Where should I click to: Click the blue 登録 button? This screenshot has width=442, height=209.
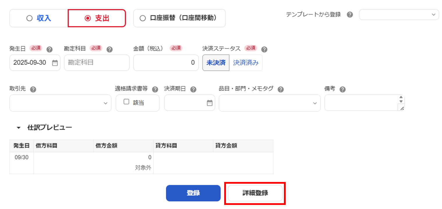(193, 193)
